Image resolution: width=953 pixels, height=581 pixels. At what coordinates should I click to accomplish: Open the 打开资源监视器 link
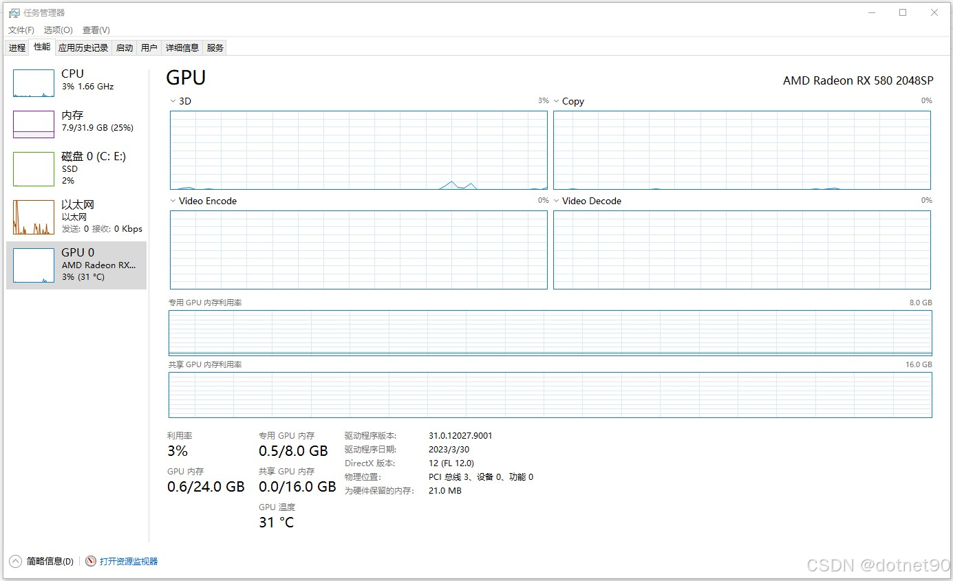pos(129,561)
